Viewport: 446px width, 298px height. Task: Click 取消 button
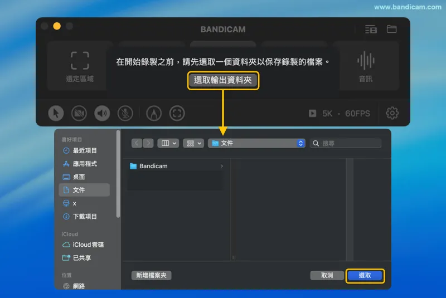coord(327,275)
